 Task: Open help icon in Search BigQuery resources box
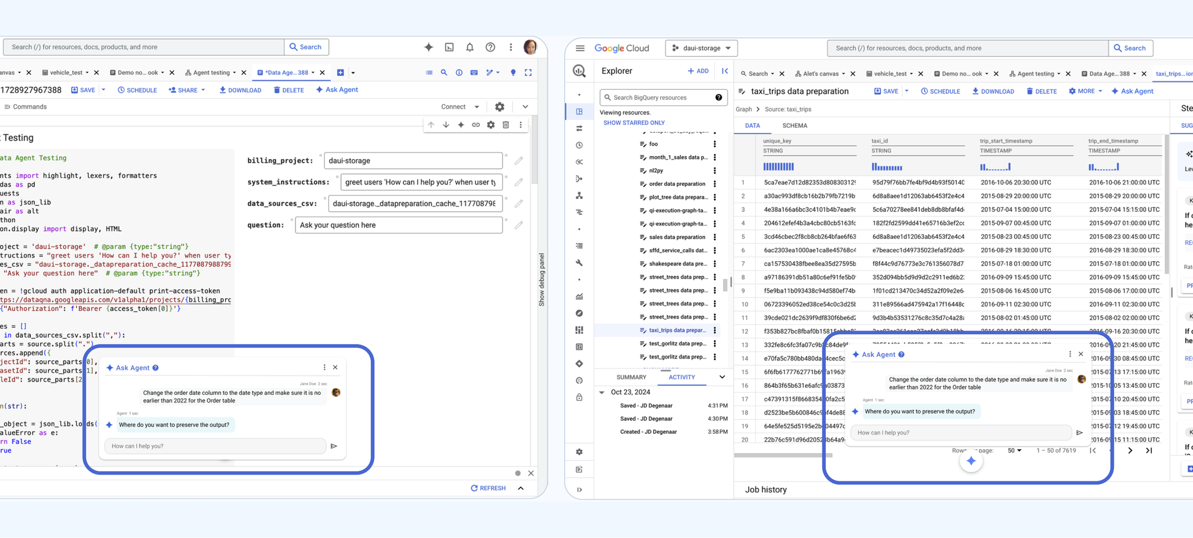tap(719, 98)
